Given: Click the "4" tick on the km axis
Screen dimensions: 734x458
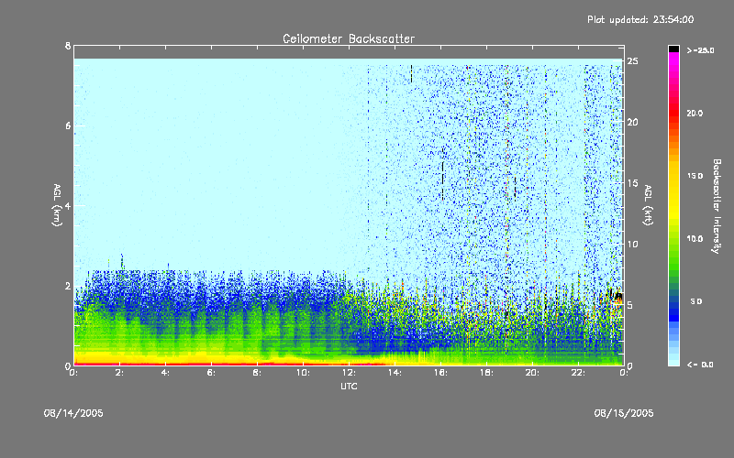Looking at the screenshot, I should [68, 205].
